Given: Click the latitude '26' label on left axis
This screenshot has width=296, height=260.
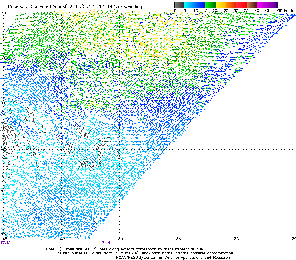Looking at the screenshot, I should [x=3, y=104].
